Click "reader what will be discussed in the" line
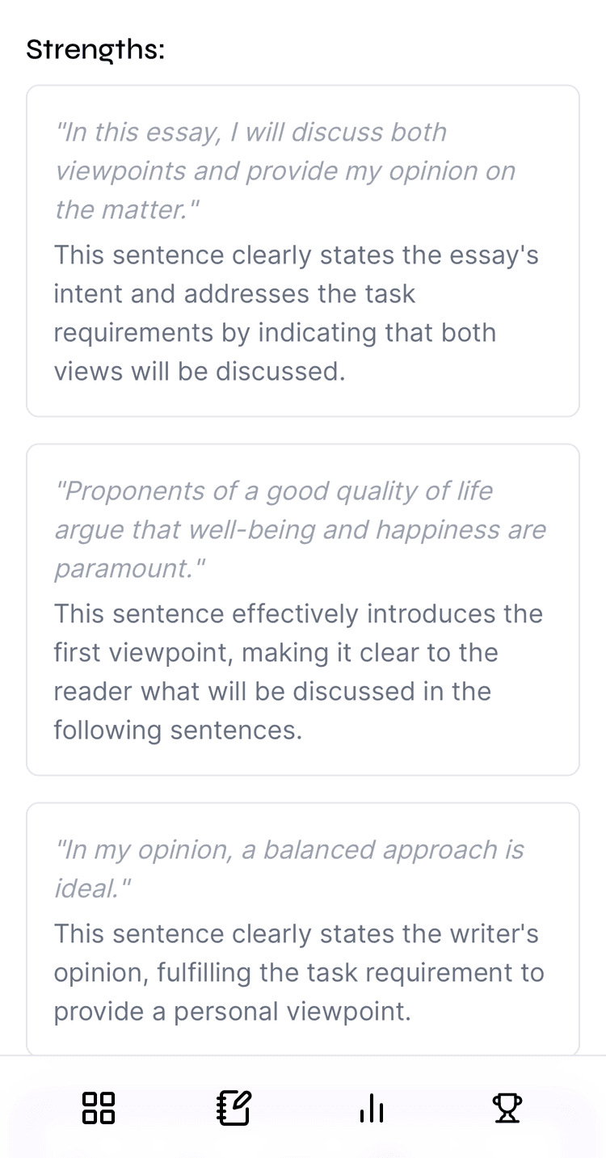The height and width of the screenshot is (1158, 606). (272, 692)
